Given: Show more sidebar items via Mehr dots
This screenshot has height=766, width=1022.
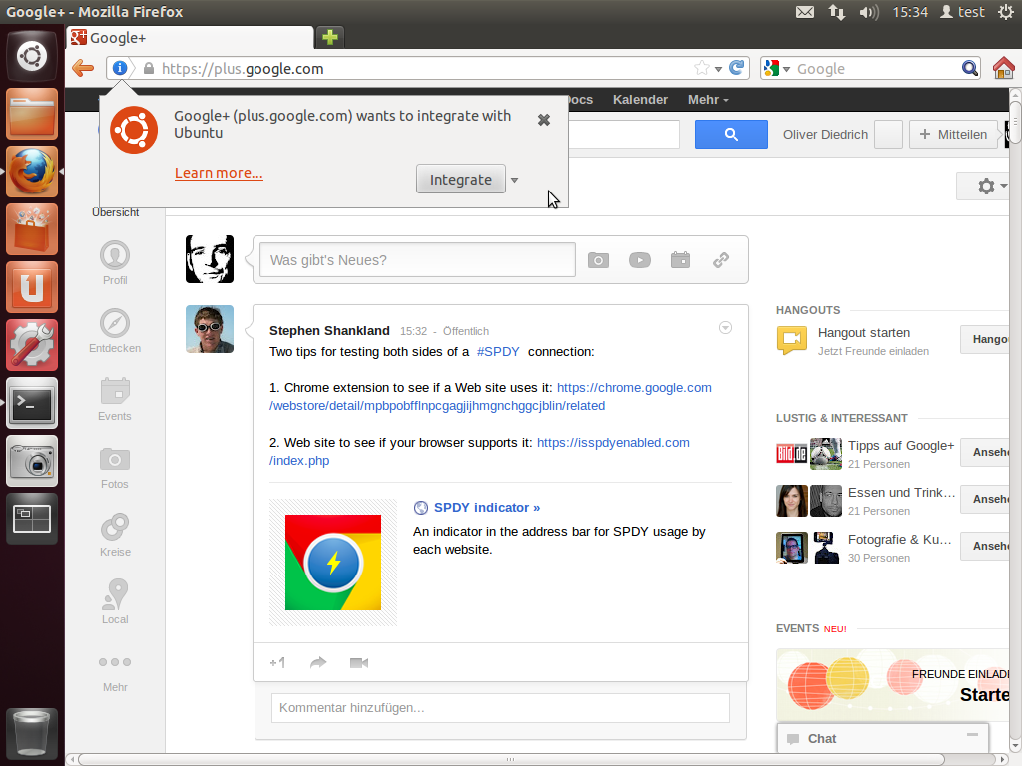Looking at the screenshot, I should pos(115,662).
